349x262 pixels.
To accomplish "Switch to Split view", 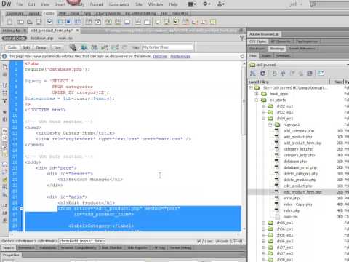I will coord(26,47).
